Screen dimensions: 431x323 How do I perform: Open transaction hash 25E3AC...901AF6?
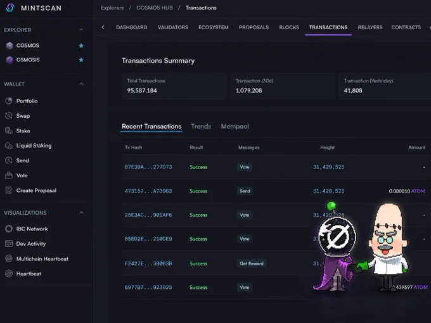point(148,215)
